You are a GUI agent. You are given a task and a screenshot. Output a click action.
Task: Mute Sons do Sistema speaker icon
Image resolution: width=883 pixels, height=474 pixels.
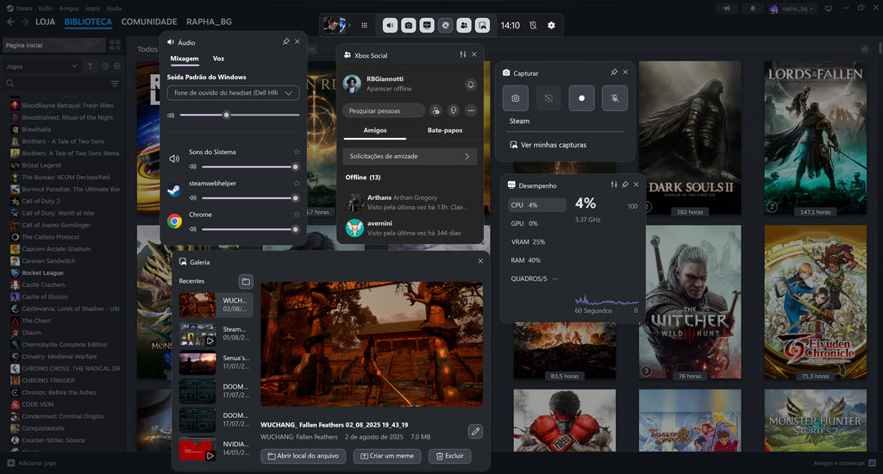pyautogui.click(x=192, y=166)
